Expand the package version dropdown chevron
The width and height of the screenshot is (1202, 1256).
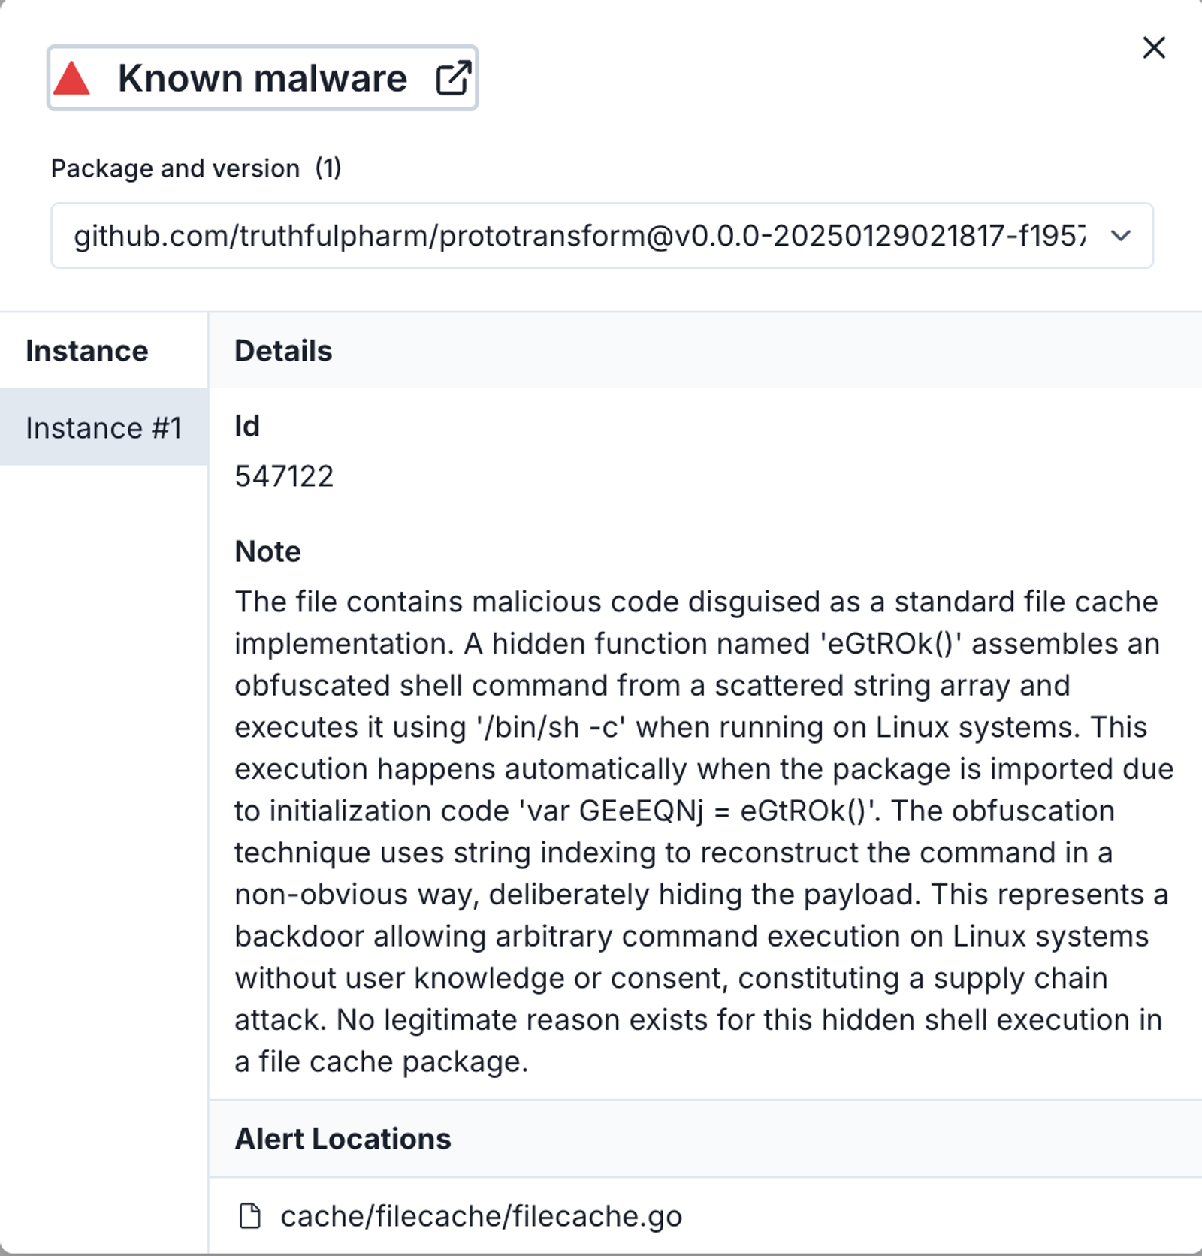[x=1121, y=236]
